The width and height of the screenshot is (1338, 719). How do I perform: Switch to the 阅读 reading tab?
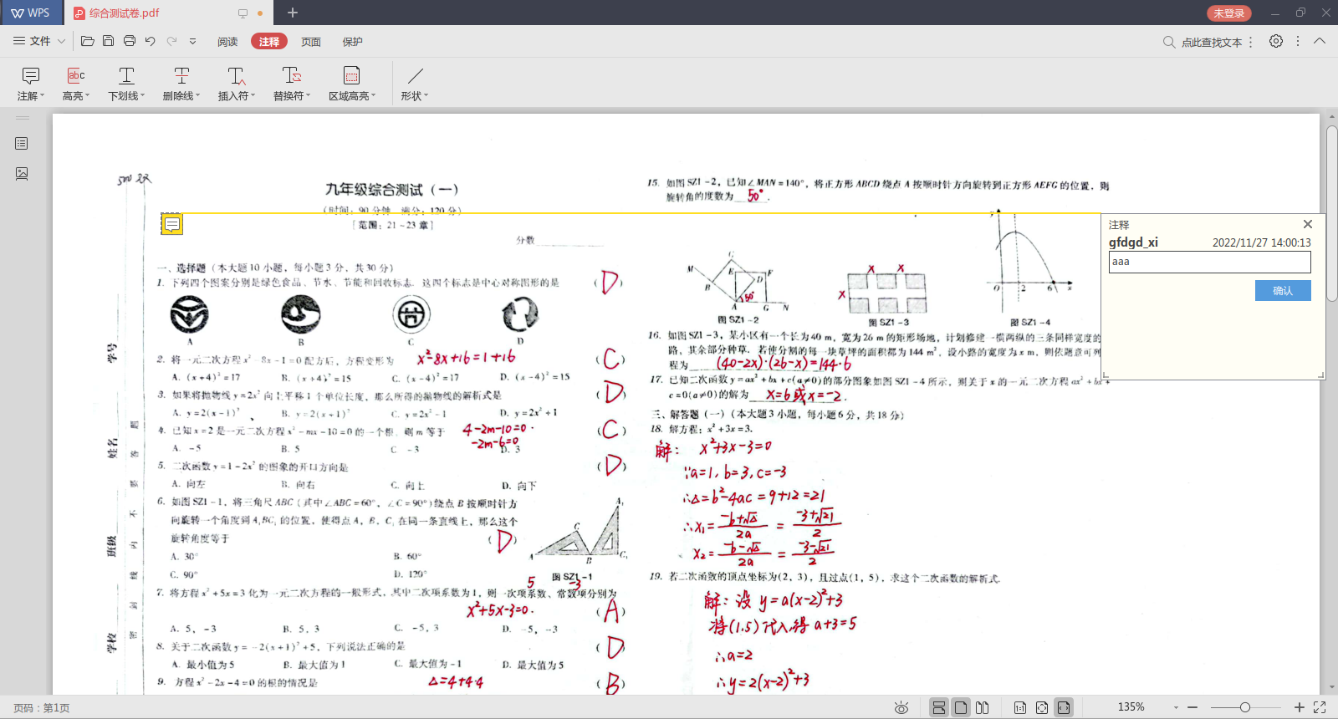pyautogui.click(x=227, y=42)
